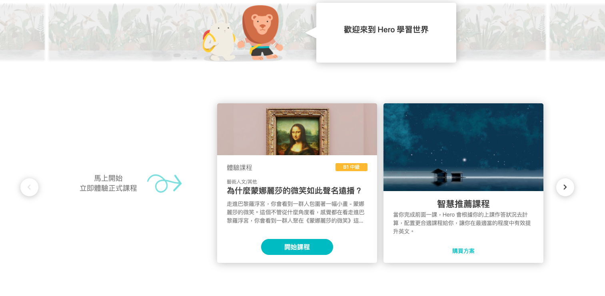This screenshot has height=296, width=605.
Task: Click the 藝術人文/其他 category tag
Action: pos(242,182)
